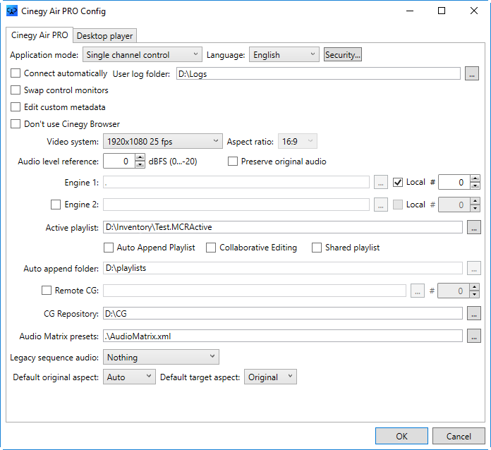Close the Cinegy Air PRO Config window

point(474,11)
